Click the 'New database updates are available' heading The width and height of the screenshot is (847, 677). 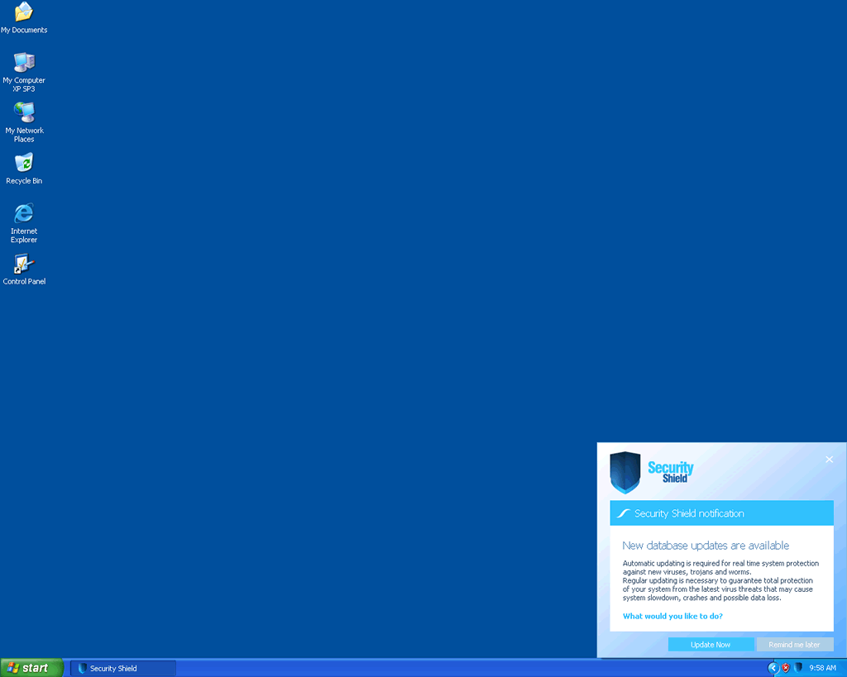(x=706, y=546)
